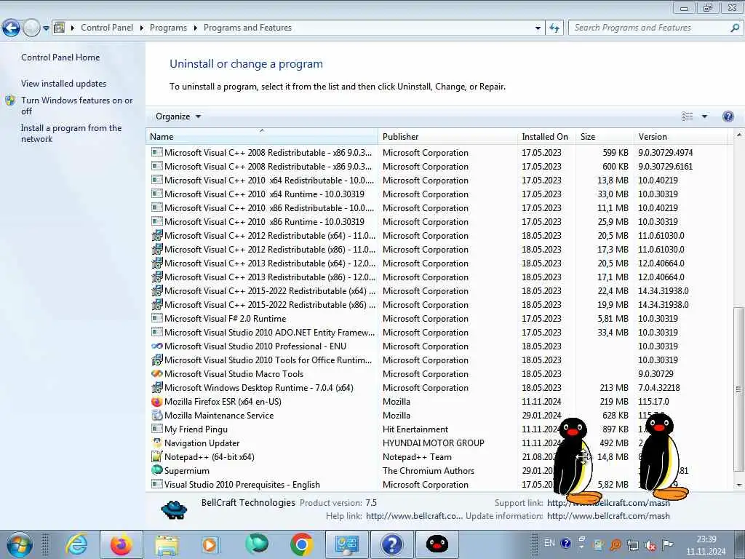Image resolution: width=745 pixels, height=559 pixels.
Task: Sort list by Version column header
Action: pos(680,136)
